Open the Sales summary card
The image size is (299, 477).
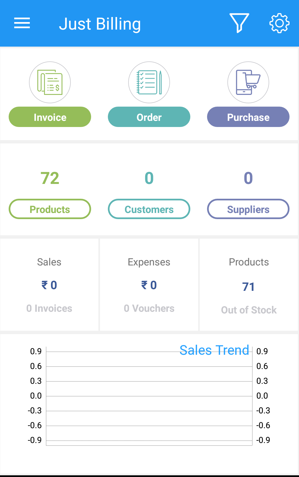coord(49,285)
